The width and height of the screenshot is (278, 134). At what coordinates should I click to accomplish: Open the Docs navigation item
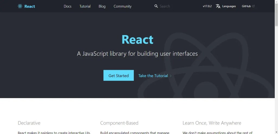68,7
